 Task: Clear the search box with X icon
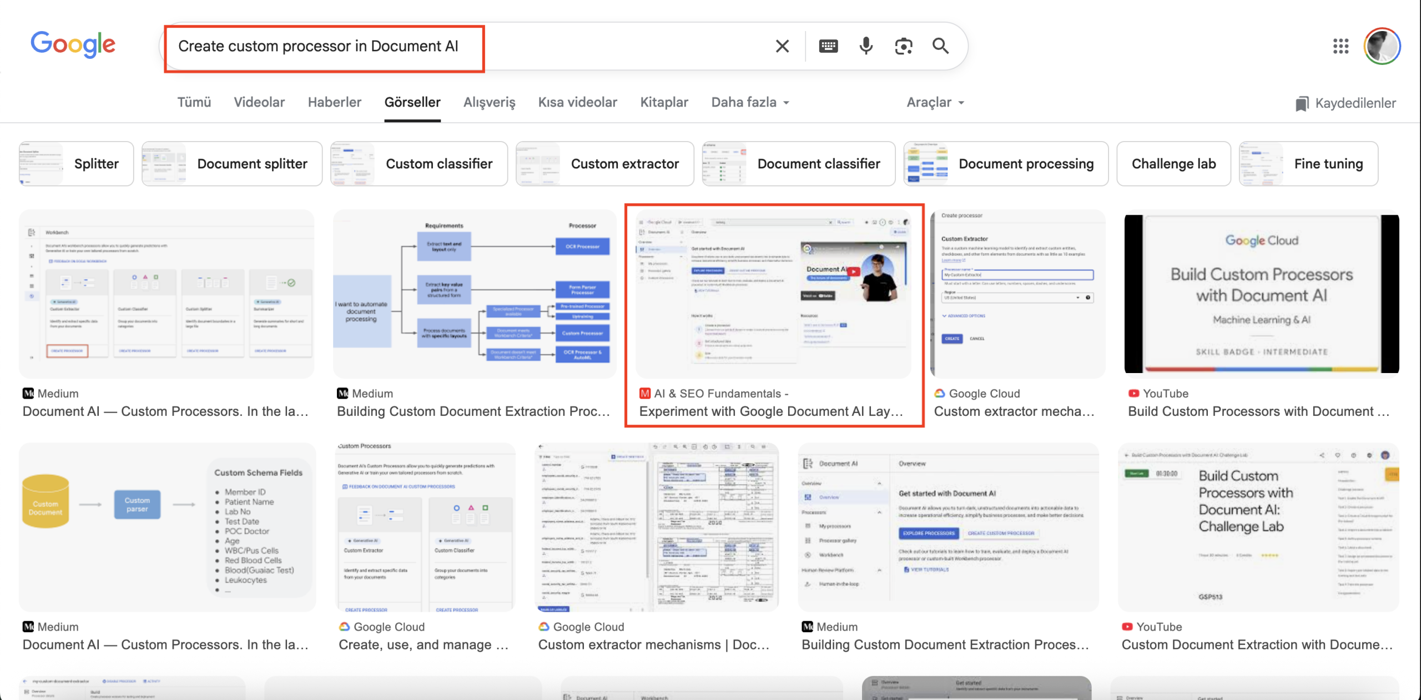point(782,46)
